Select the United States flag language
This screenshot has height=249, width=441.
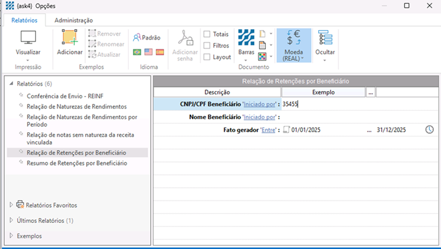click(148, 52)
